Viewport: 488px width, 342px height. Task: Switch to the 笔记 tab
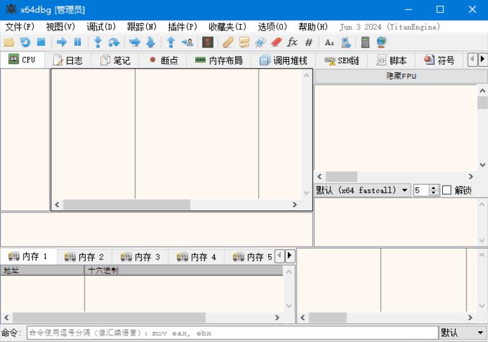click(115, 60)
